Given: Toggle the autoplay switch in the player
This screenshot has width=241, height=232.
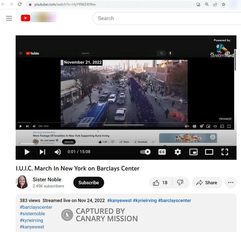Looking at the screenshot, I should click(x=145, y=152).
